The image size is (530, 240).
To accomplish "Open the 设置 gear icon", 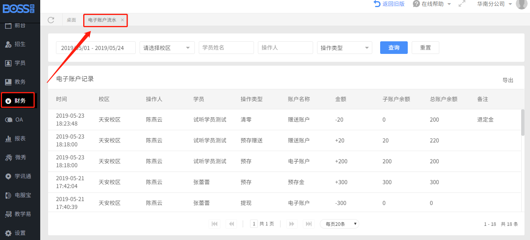I will (x=8, y=233).
